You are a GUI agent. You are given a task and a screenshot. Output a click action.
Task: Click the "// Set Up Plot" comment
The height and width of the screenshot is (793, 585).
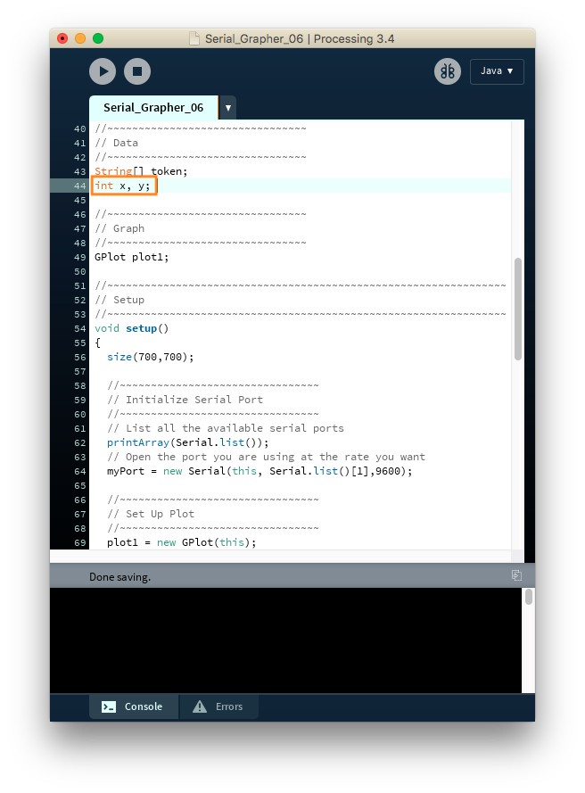(151, 514)
